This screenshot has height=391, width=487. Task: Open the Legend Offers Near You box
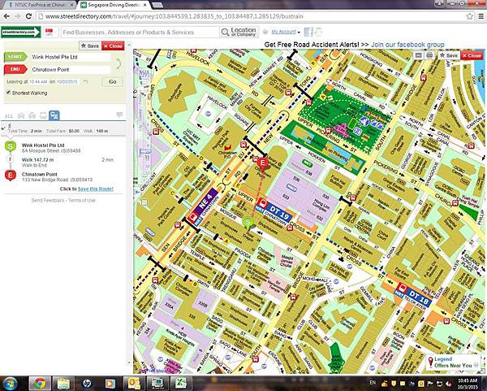click(x=453, y=363)
